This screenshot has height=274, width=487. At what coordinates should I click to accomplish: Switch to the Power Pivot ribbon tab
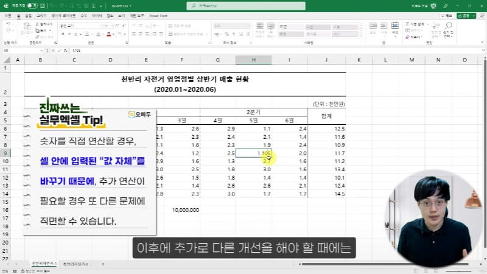(158, 16)
